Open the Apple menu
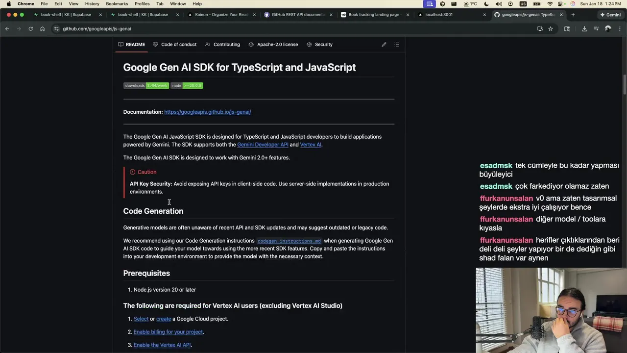627x353 pixels. tap(9, 3)
